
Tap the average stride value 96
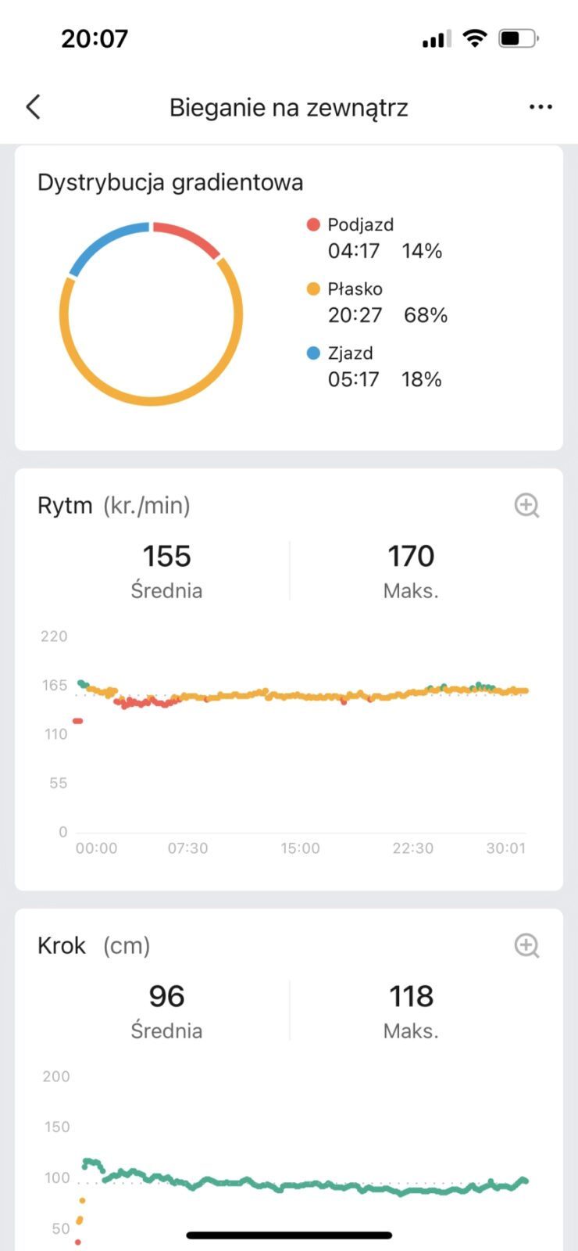[166, 997]
